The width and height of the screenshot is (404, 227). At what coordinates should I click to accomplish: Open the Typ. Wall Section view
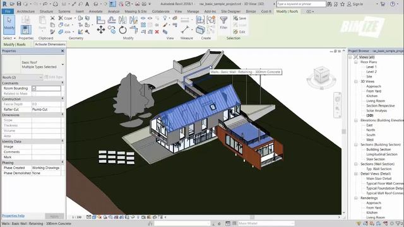pos(379,169)
